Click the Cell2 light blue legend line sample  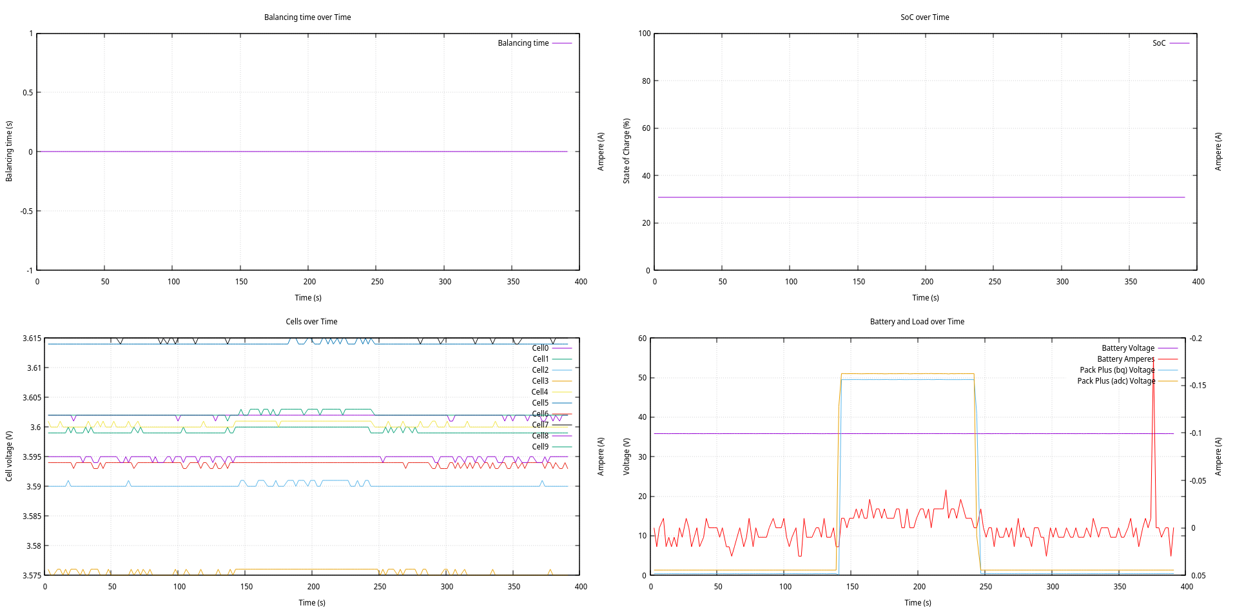[x=561, y=370]
